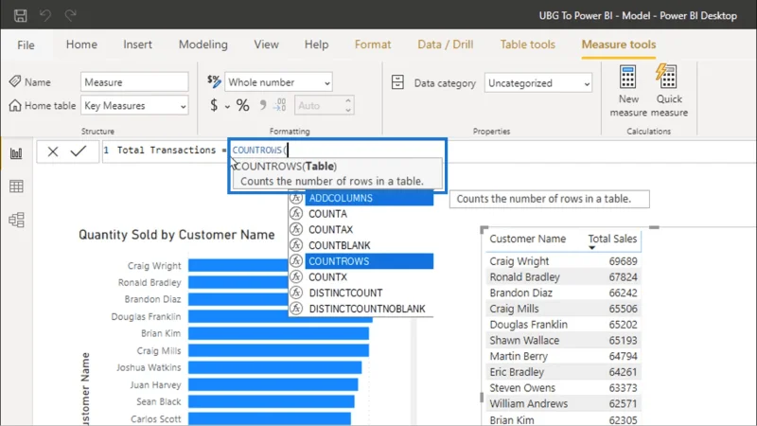This screenshot has height=426, width=757.
Task: Select the Ronald Bradley table row
Action: click(563, 277)
